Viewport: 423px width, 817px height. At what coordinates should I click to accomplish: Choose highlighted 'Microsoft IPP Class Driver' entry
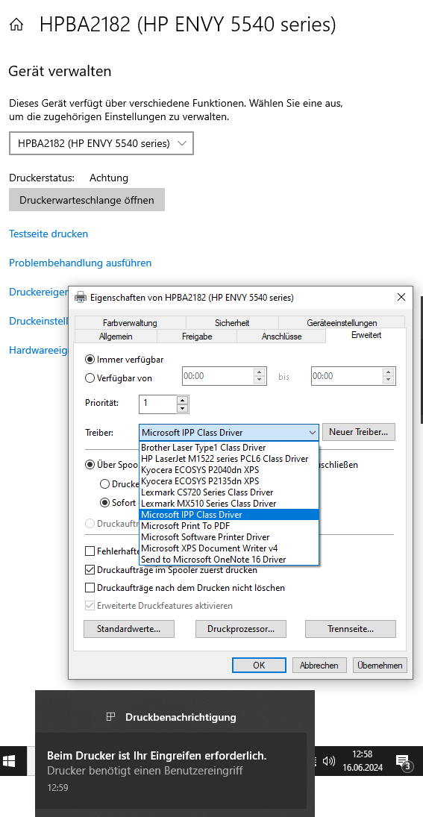pos(229,514)
